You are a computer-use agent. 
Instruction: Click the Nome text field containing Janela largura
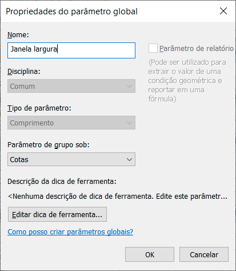(71, 50)
